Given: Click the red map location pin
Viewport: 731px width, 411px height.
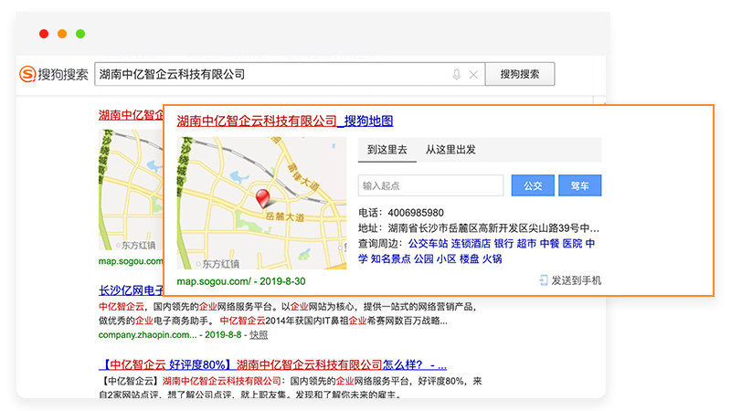Looking at the screenshot, I should [x=263, y=198].
